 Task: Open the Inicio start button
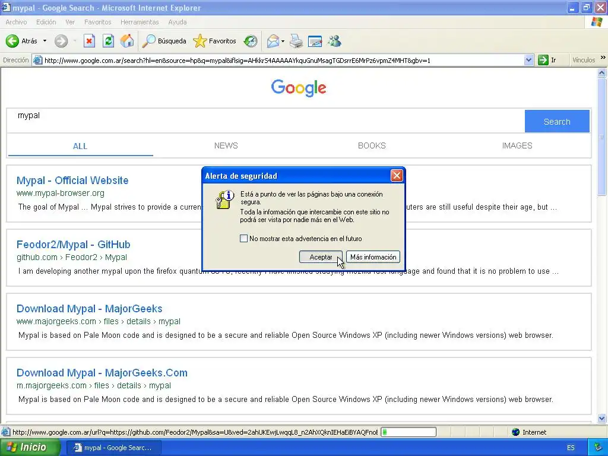point(30,447)
